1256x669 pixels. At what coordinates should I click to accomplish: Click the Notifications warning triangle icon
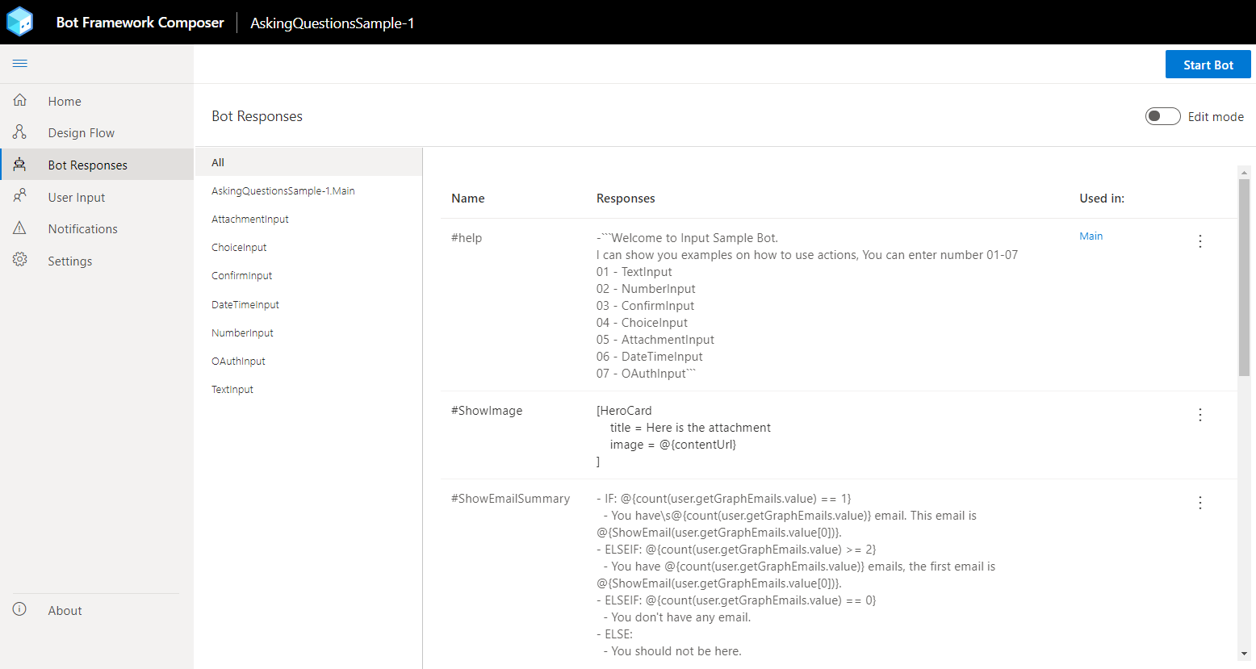20,228
